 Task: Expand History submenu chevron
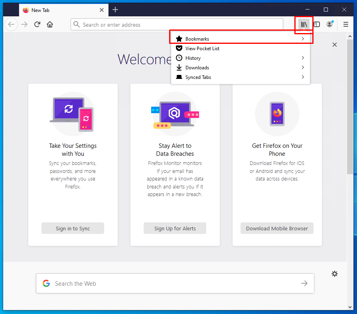tap(303, 58)
